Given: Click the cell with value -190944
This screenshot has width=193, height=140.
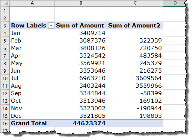Looking at the screenshot, I should tap(135, 108).
